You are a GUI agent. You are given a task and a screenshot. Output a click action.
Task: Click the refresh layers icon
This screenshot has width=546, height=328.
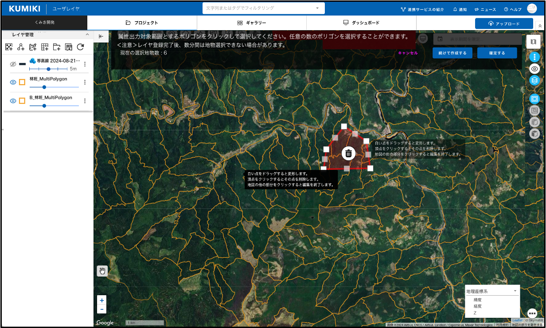(x=80, y=47)
